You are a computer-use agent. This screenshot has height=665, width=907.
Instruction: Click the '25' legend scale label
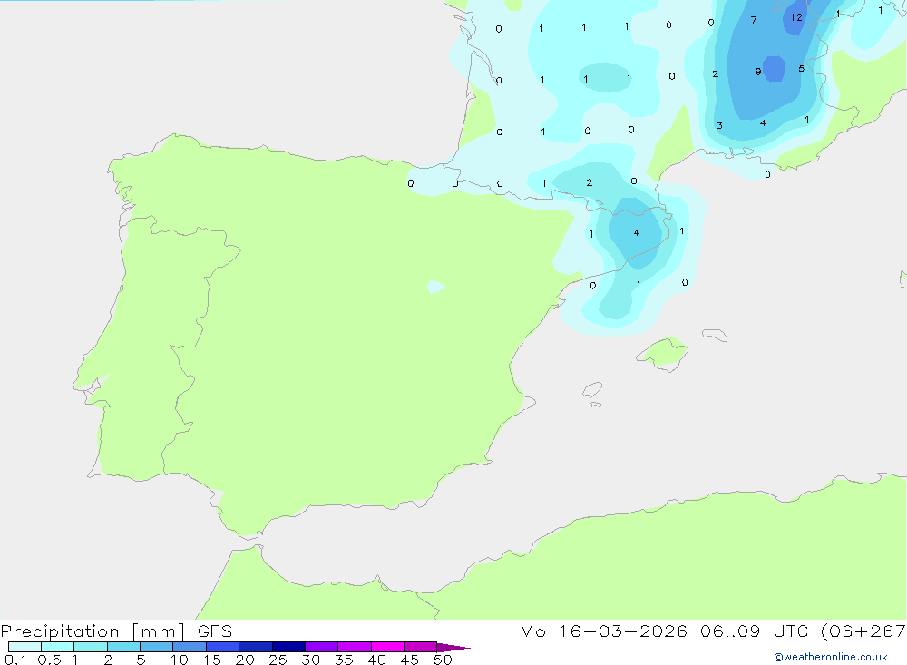(x=278, y=660)
